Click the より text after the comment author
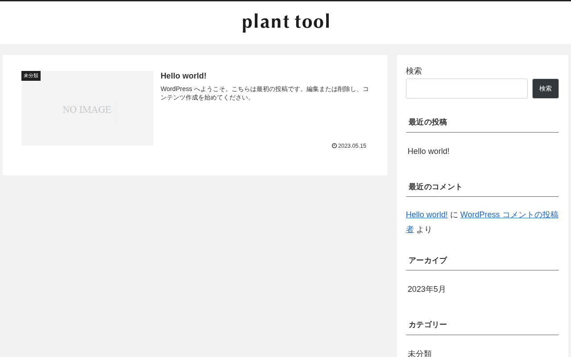571x357 pixels. click(424, 230)
